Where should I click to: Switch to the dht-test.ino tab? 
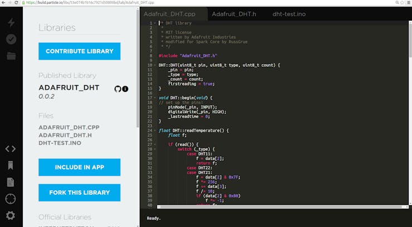coord(289,14)
